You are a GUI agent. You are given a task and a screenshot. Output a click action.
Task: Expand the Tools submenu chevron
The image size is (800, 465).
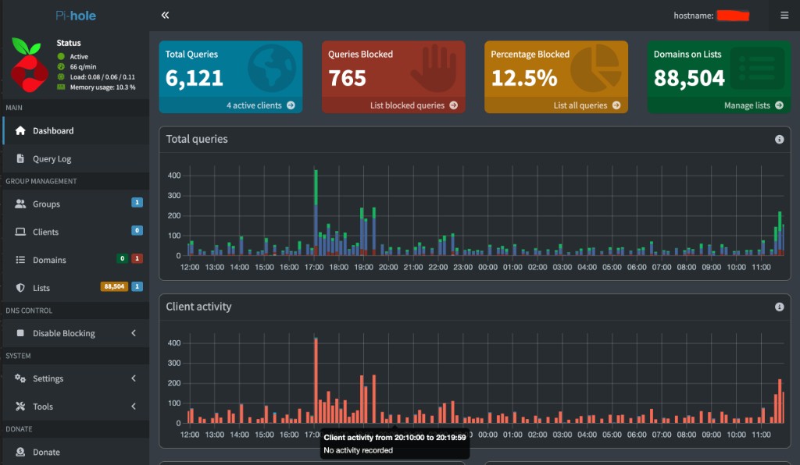point(134,406)
